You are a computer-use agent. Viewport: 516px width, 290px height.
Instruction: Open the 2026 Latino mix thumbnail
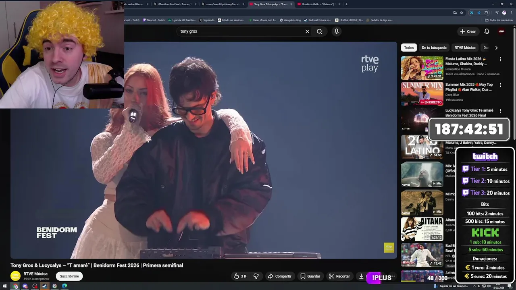[422, 147]
